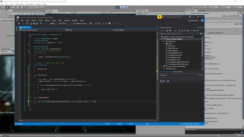
Task: Click Solution Explorer Properties wrench icon
Action: pos(194,31)
